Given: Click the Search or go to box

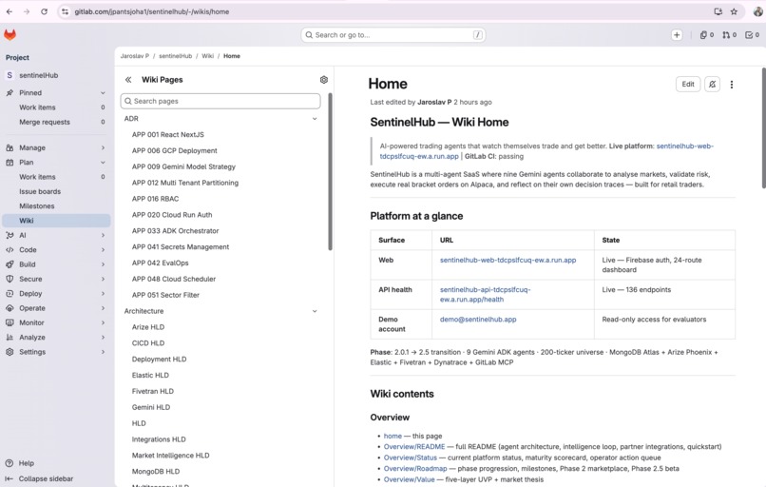Looking at the screenshot, I should coord(393,34).
